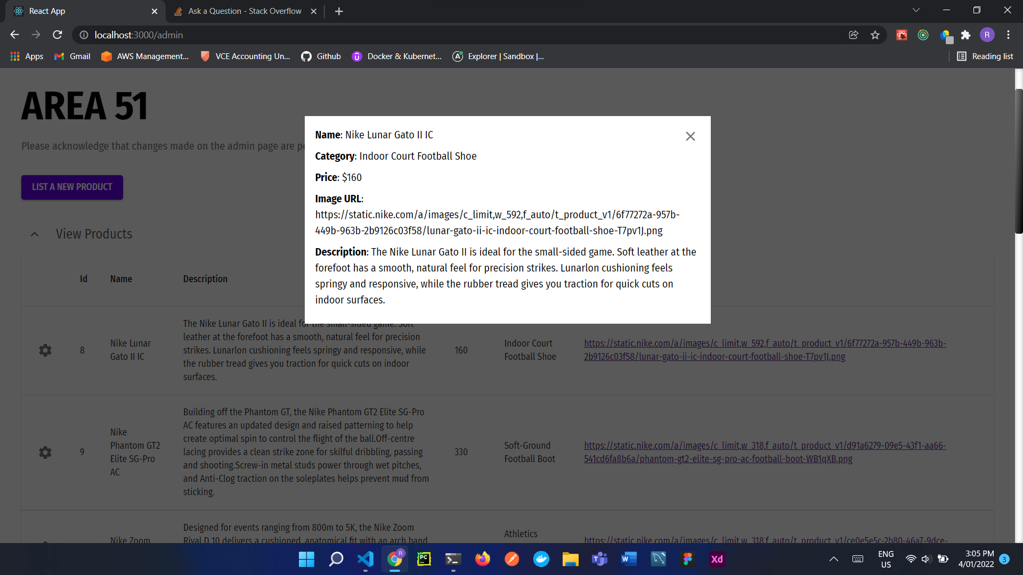This screenshot has width=1023, height=575.
Task: Click the VCE Accounting bookmark icon
Action: click(x=206, y=56)
